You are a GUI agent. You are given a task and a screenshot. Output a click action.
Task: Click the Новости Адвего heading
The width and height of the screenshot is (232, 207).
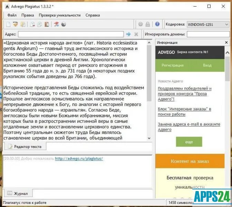(170, 81)
